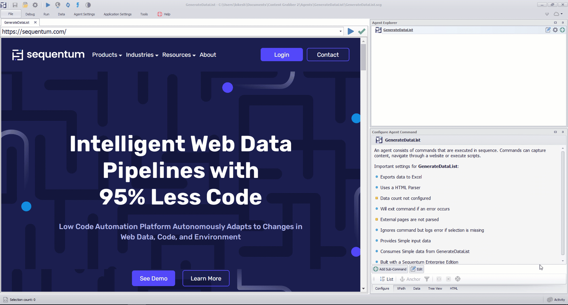Screen dimensions: 568x305
Task: Click the Run agent play button
Action: click(x=48, y=5)
